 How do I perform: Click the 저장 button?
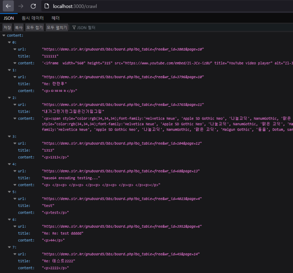coord(7,28)
